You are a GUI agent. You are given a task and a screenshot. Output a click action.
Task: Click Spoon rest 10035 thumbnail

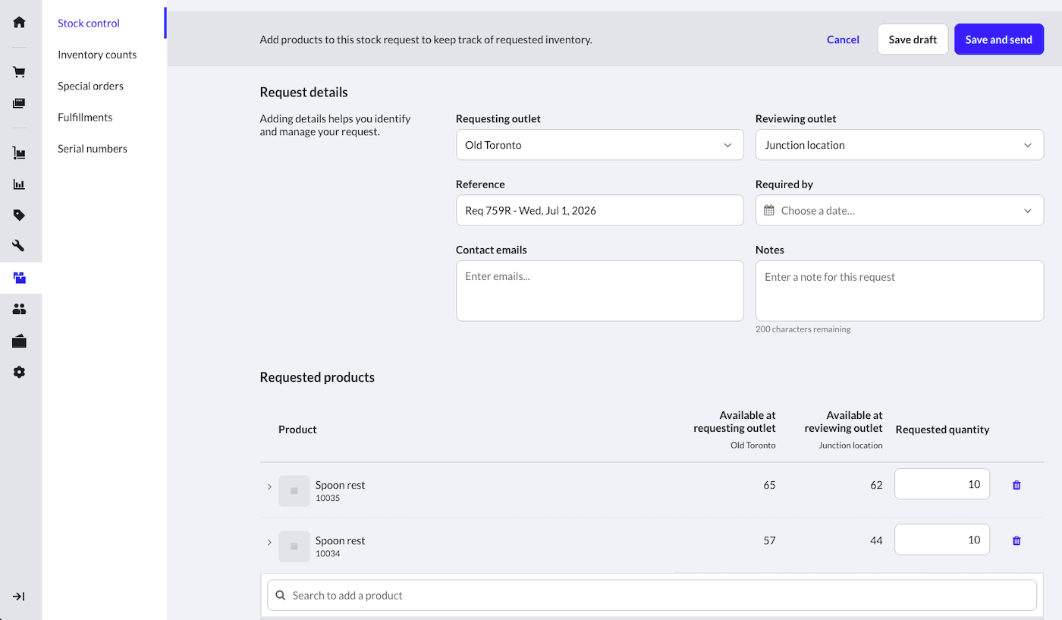pos(294,491)
